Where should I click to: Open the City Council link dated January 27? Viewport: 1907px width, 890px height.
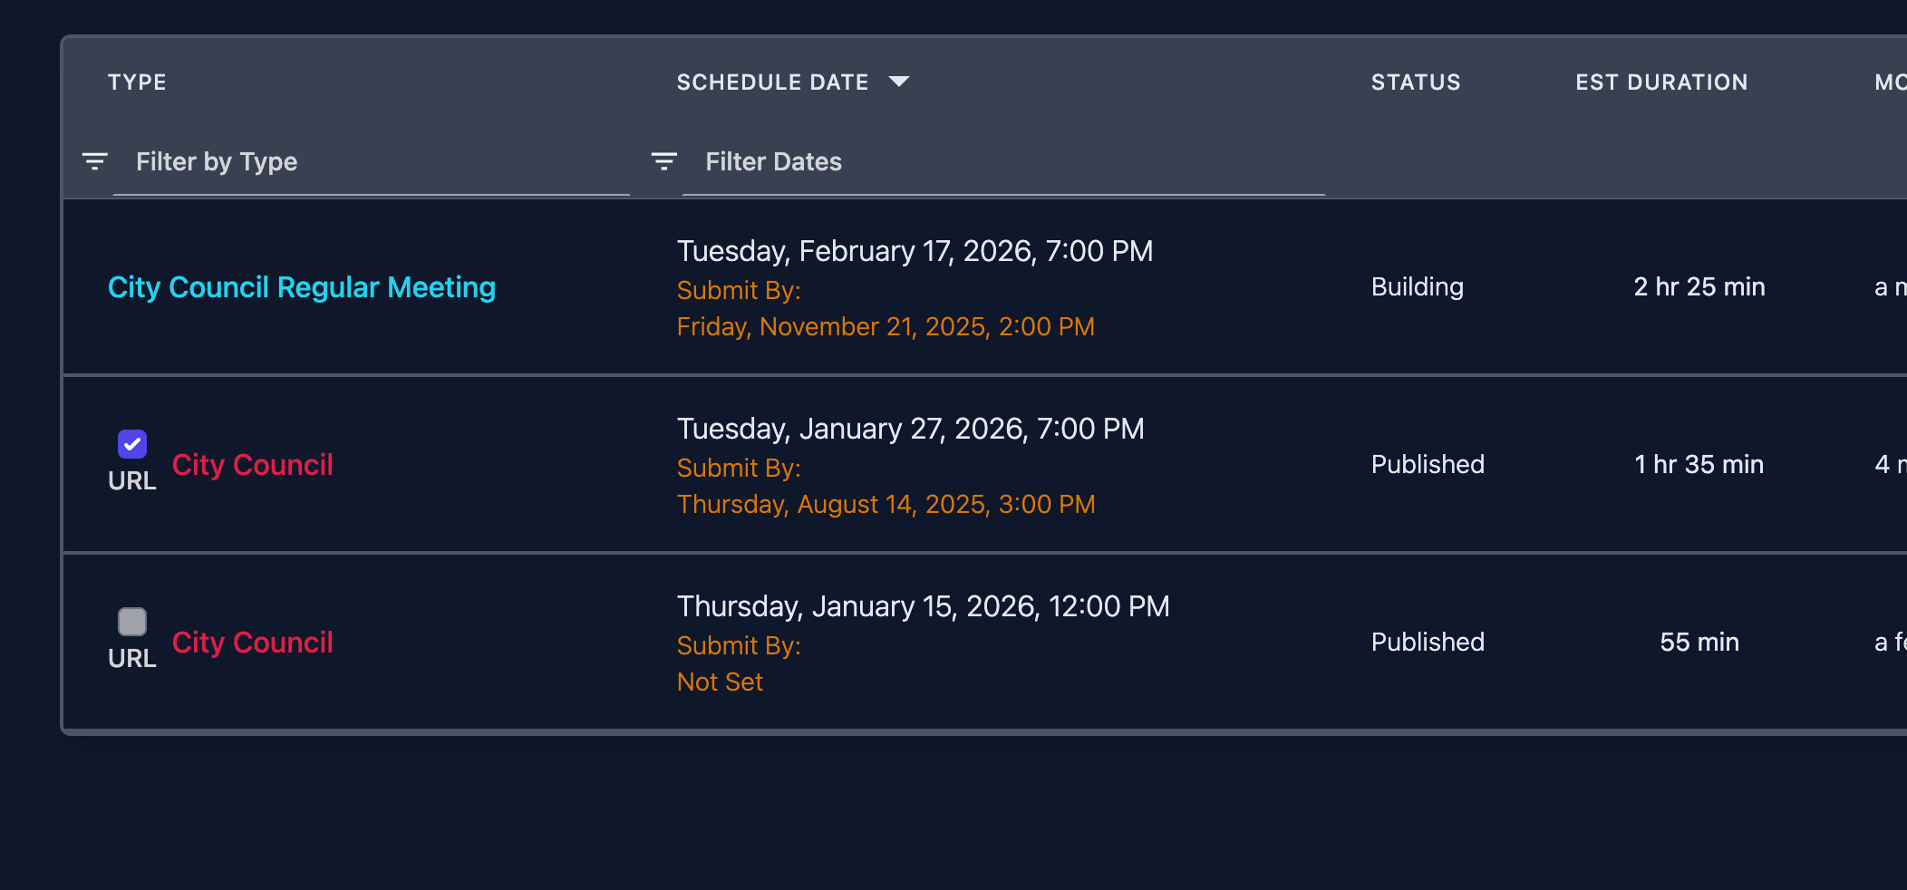[x=253, y=465]
